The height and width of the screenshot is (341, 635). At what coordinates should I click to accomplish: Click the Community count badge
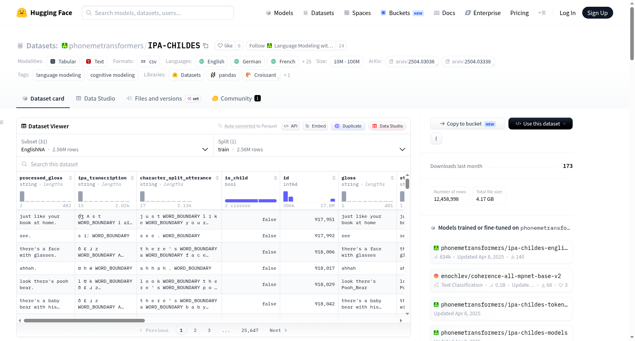pyautogui.click(x=258, y=98)
